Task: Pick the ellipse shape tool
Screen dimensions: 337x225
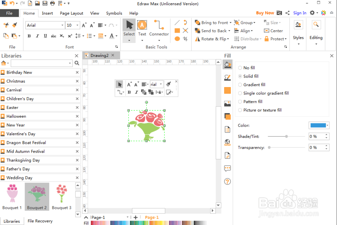Action: pos(177,39)
